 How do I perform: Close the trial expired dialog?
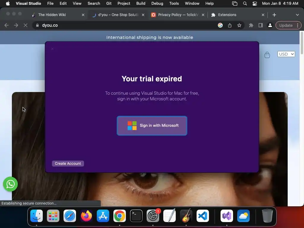pos(52,49)
